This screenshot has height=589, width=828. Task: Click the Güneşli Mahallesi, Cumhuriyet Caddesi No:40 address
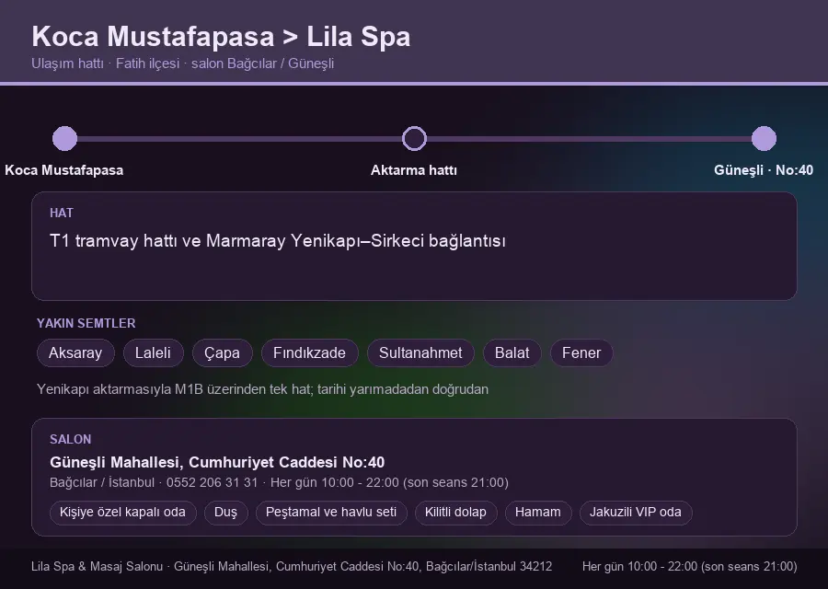[x=217, y=462]
